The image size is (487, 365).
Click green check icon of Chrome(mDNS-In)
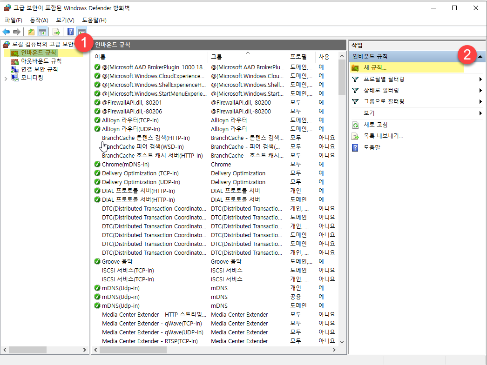click(97, 164)
